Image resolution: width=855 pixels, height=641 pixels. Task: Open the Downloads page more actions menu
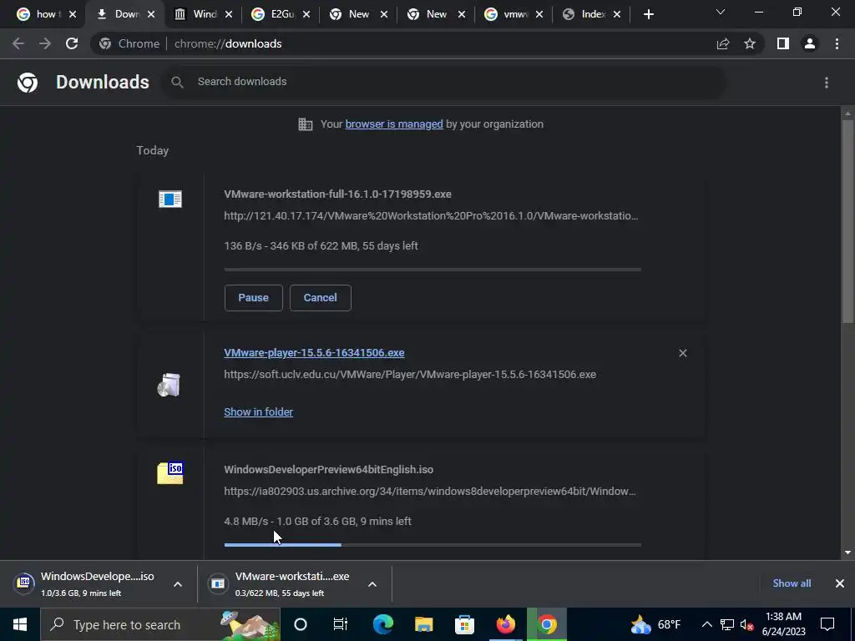(827, 83)
